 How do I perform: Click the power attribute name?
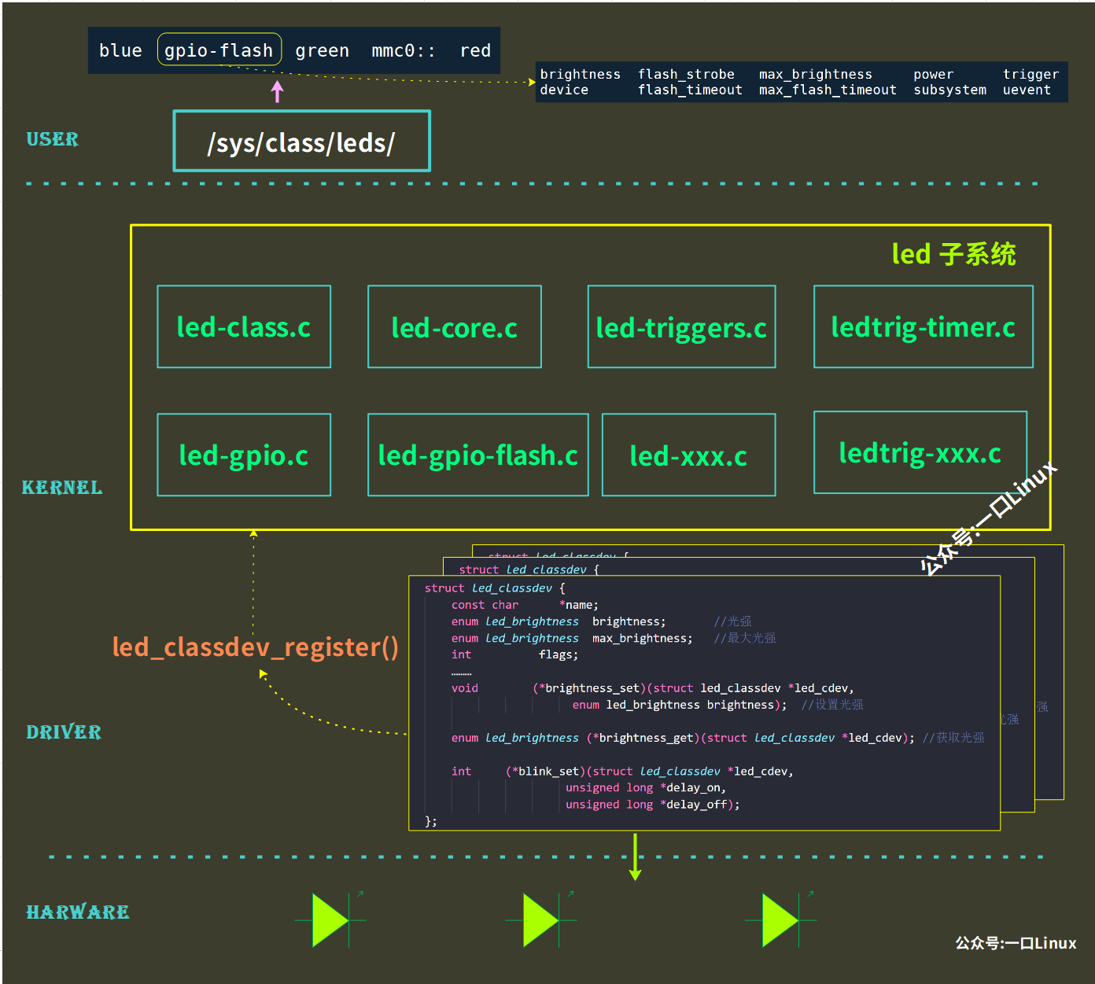tap(934, 74)
